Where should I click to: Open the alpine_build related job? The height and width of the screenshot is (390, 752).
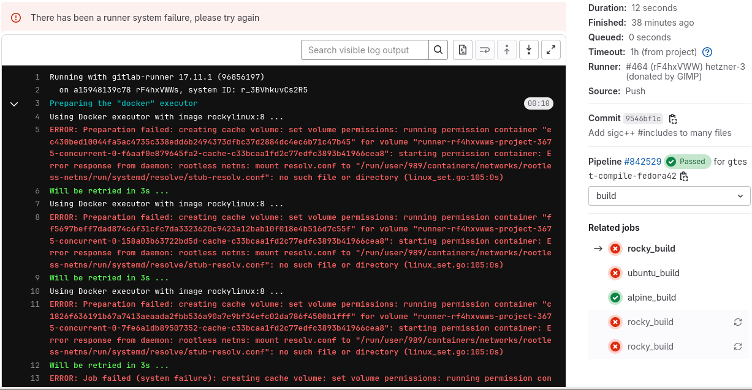(651, 298)
